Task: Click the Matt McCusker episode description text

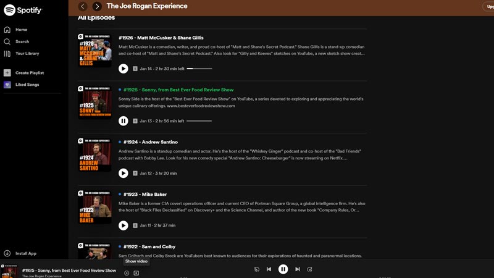Action: tap(241, 50)
